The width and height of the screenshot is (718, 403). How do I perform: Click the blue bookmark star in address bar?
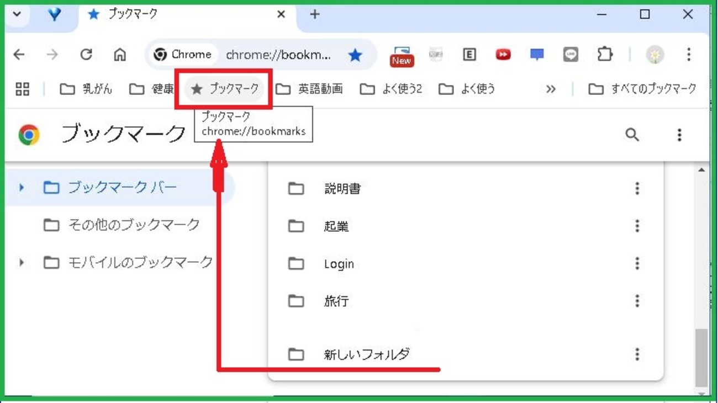coord(355,55)
